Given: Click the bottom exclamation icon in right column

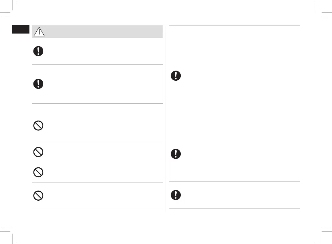Looking at the screenshot, I should [176, 195].
